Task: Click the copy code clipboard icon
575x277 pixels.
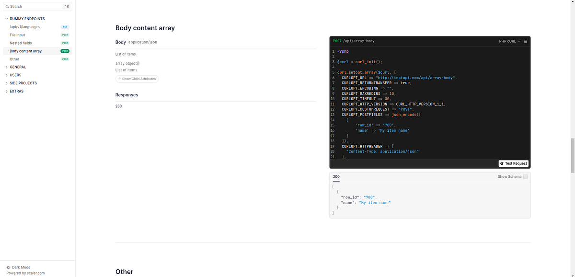Action: point(526,41)
